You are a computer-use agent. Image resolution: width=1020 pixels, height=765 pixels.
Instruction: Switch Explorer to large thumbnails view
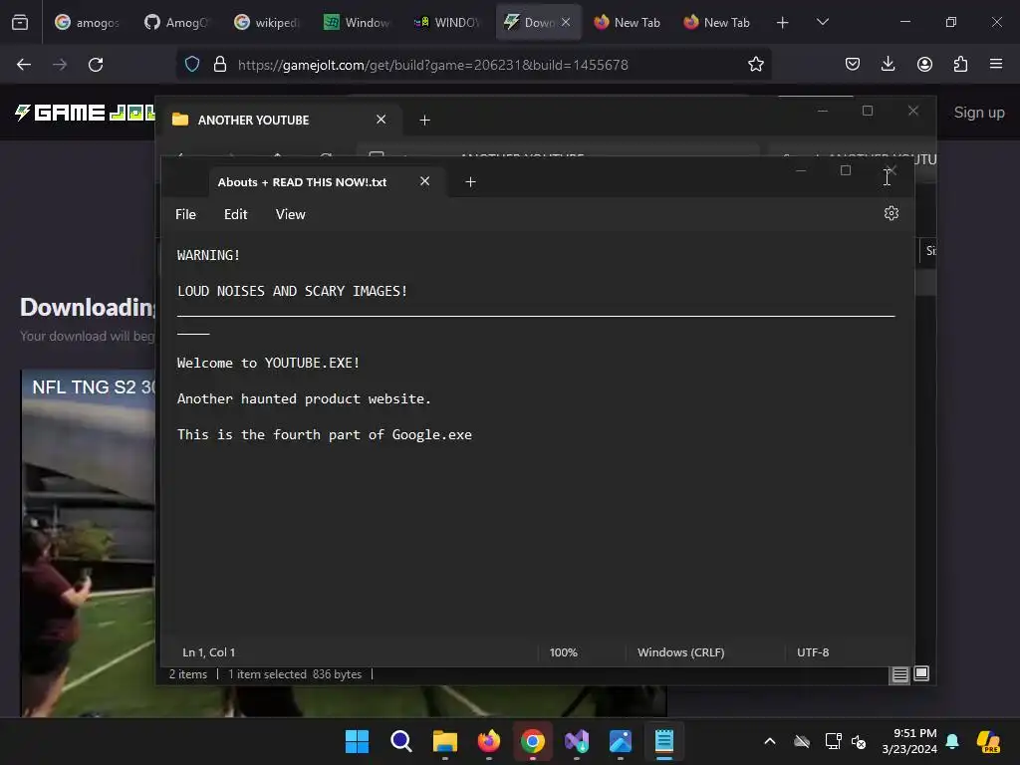[x=921, y=674]
